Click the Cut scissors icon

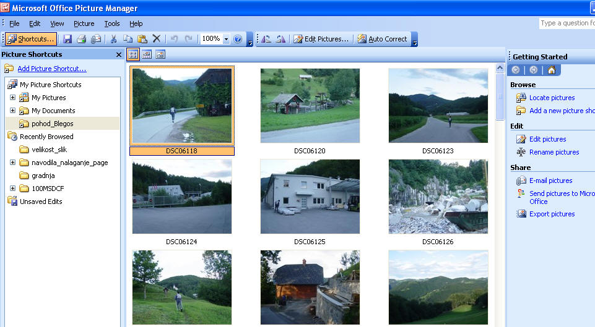(113, 39)
